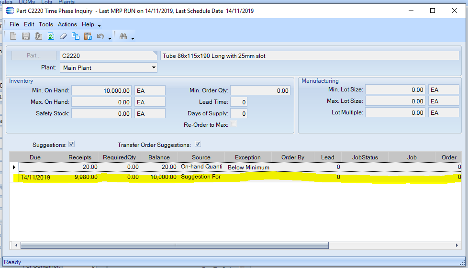468x268 pixels.
Task: Click the Undo arrow toolbar icon
Action: (x=100, y=36)
